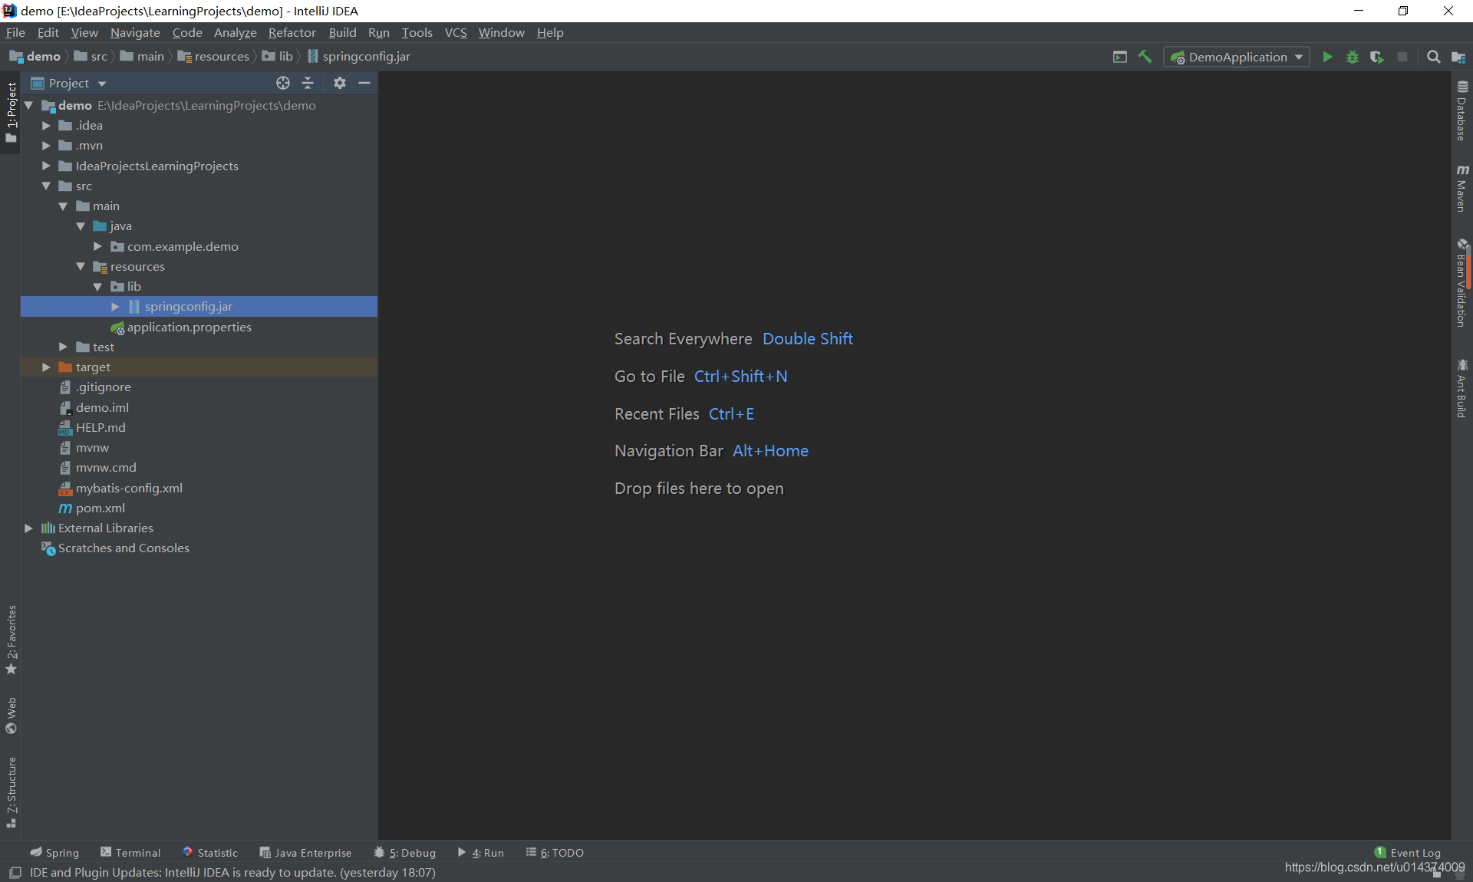The width and height of the screenshot is (1473, 882).
Task: Click the run anything icon left of hammer
Action: (1120, 57)
